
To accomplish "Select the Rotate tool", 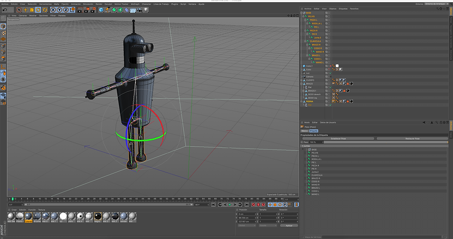I will (38, 10).
